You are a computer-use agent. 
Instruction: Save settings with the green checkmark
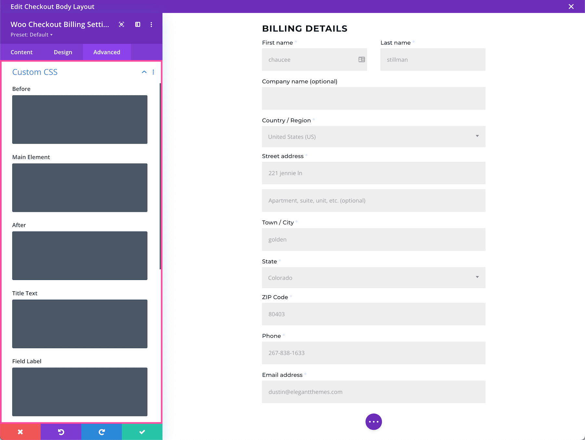pyautogui.click(x=142, y=432)
